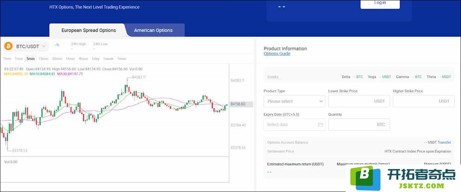Click the 24H Low label
This screenshot has height=192, width=461.
tap(100, 44)
